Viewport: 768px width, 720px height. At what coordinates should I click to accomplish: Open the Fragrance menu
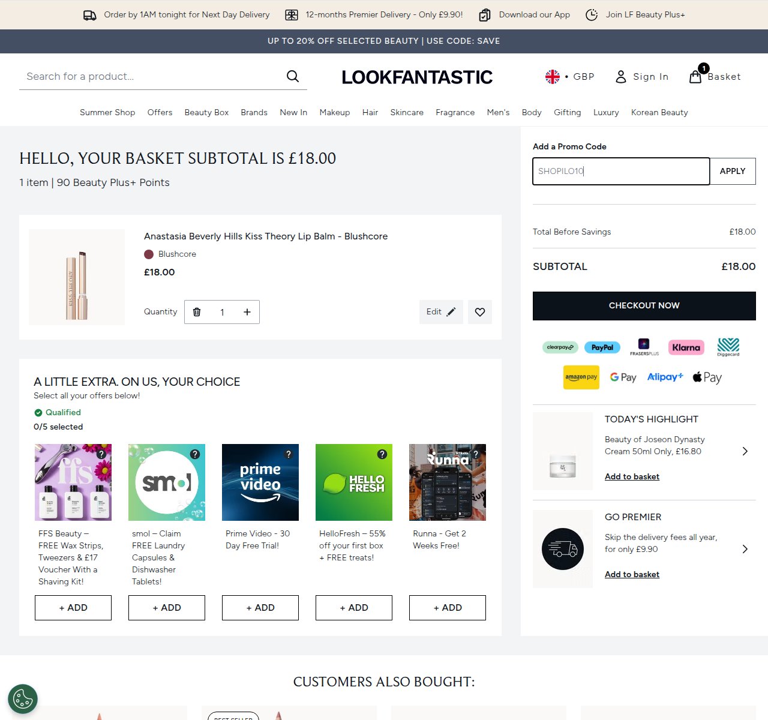(455, 112)
